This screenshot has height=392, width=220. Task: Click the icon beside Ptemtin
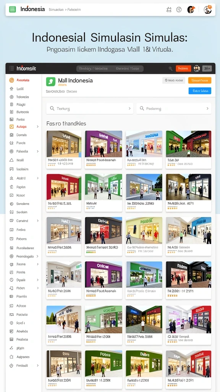[11, 296]
